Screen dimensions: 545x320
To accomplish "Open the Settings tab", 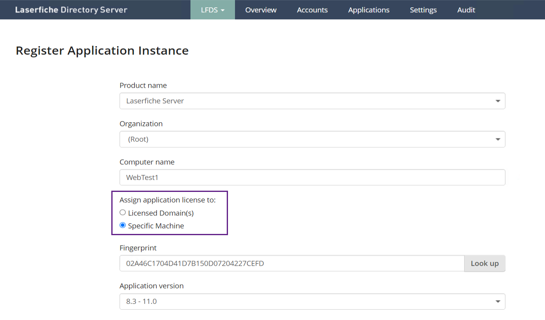I will point(423,10).
